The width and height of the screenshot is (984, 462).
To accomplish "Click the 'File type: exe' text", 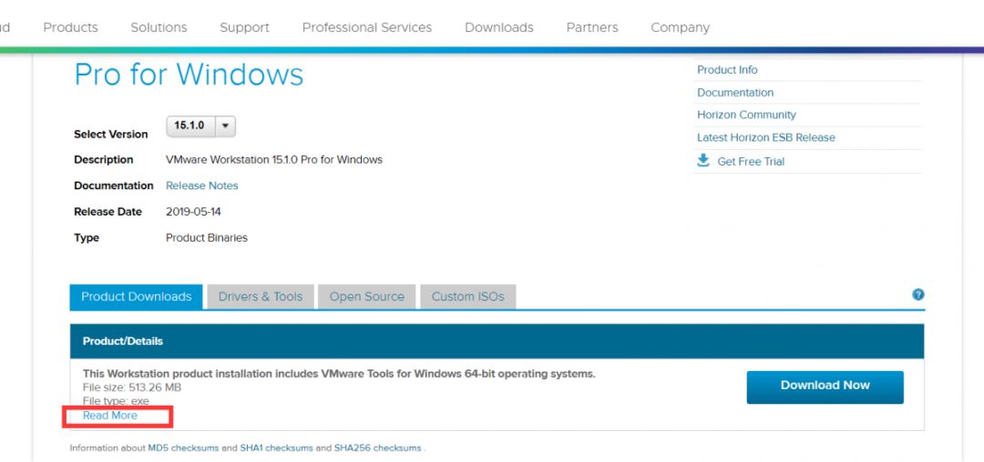I will (x=116, y=401).
